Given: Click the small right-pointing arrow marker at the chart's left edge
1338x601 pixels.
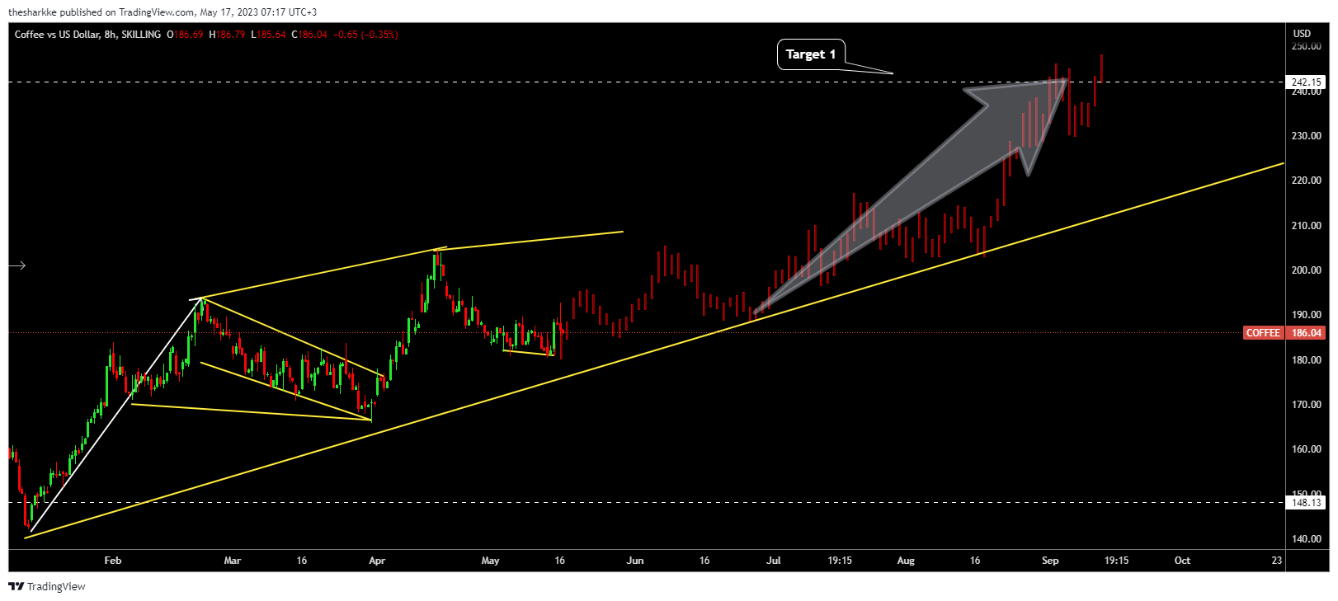Looking at the screenshot, I should tap(17, 265).
